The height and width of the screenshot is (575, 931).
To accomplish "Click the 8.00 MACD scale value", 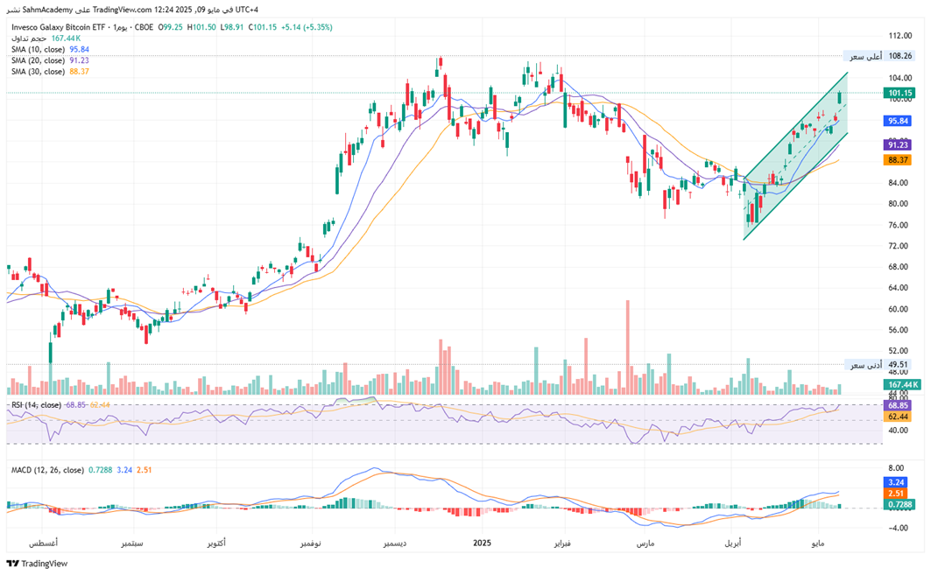I will pos(896,468).
